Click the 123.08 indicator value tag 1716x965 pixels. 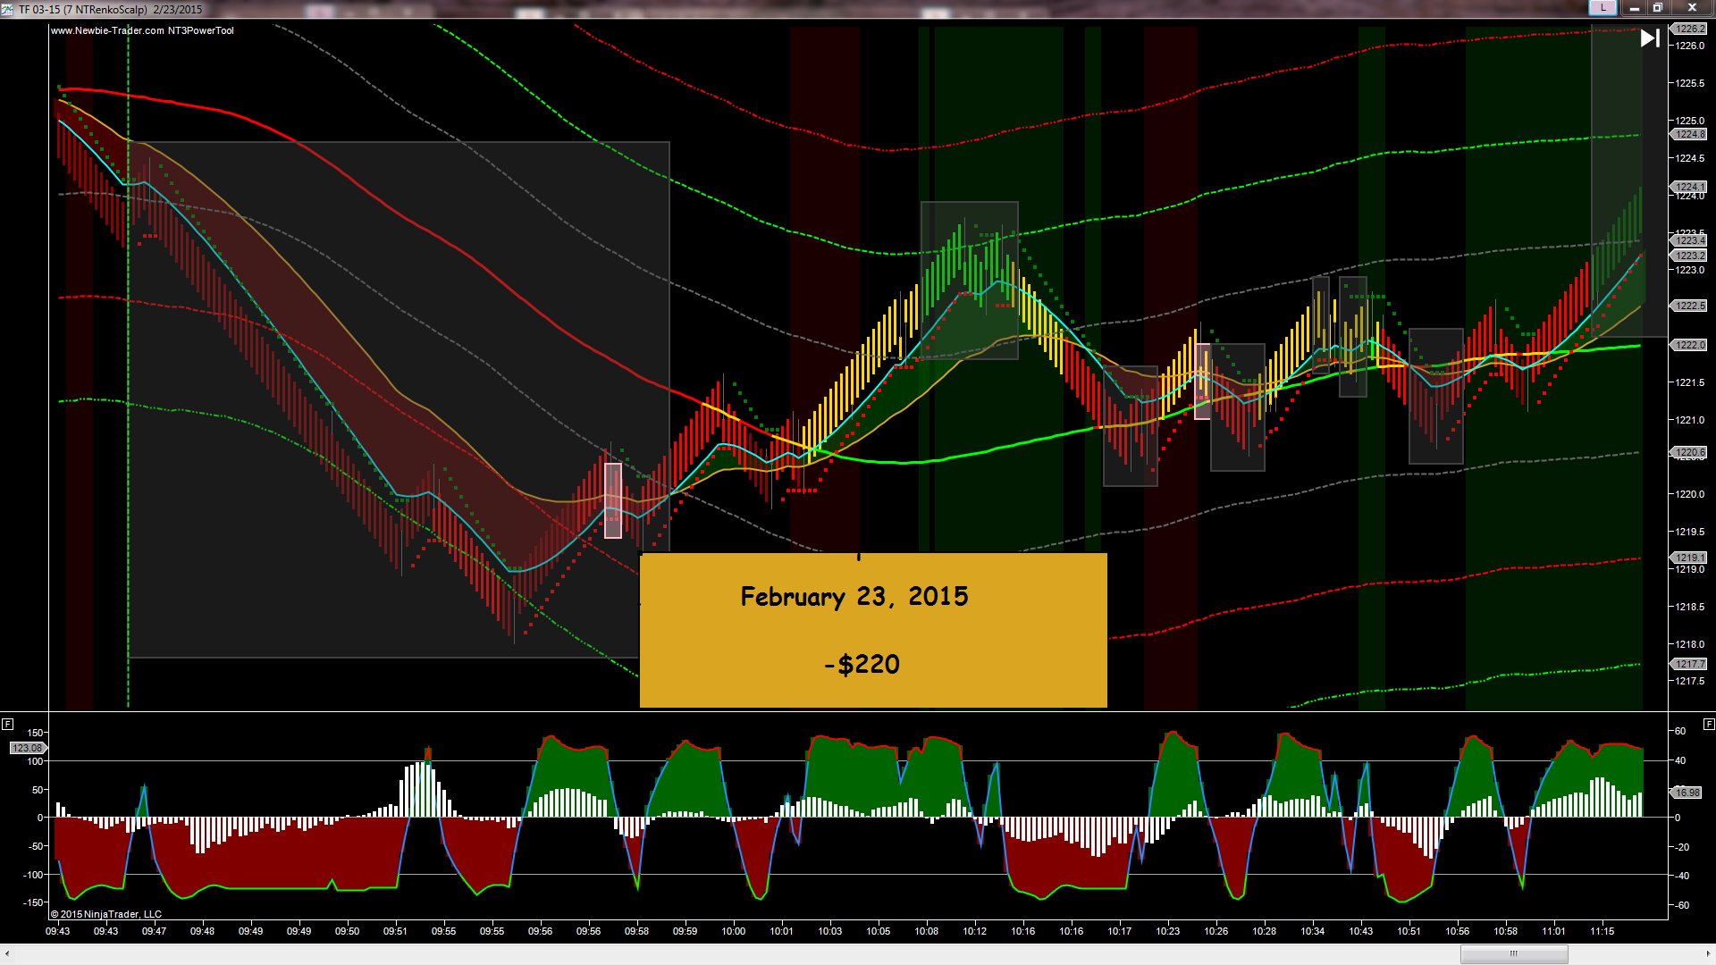27,748
